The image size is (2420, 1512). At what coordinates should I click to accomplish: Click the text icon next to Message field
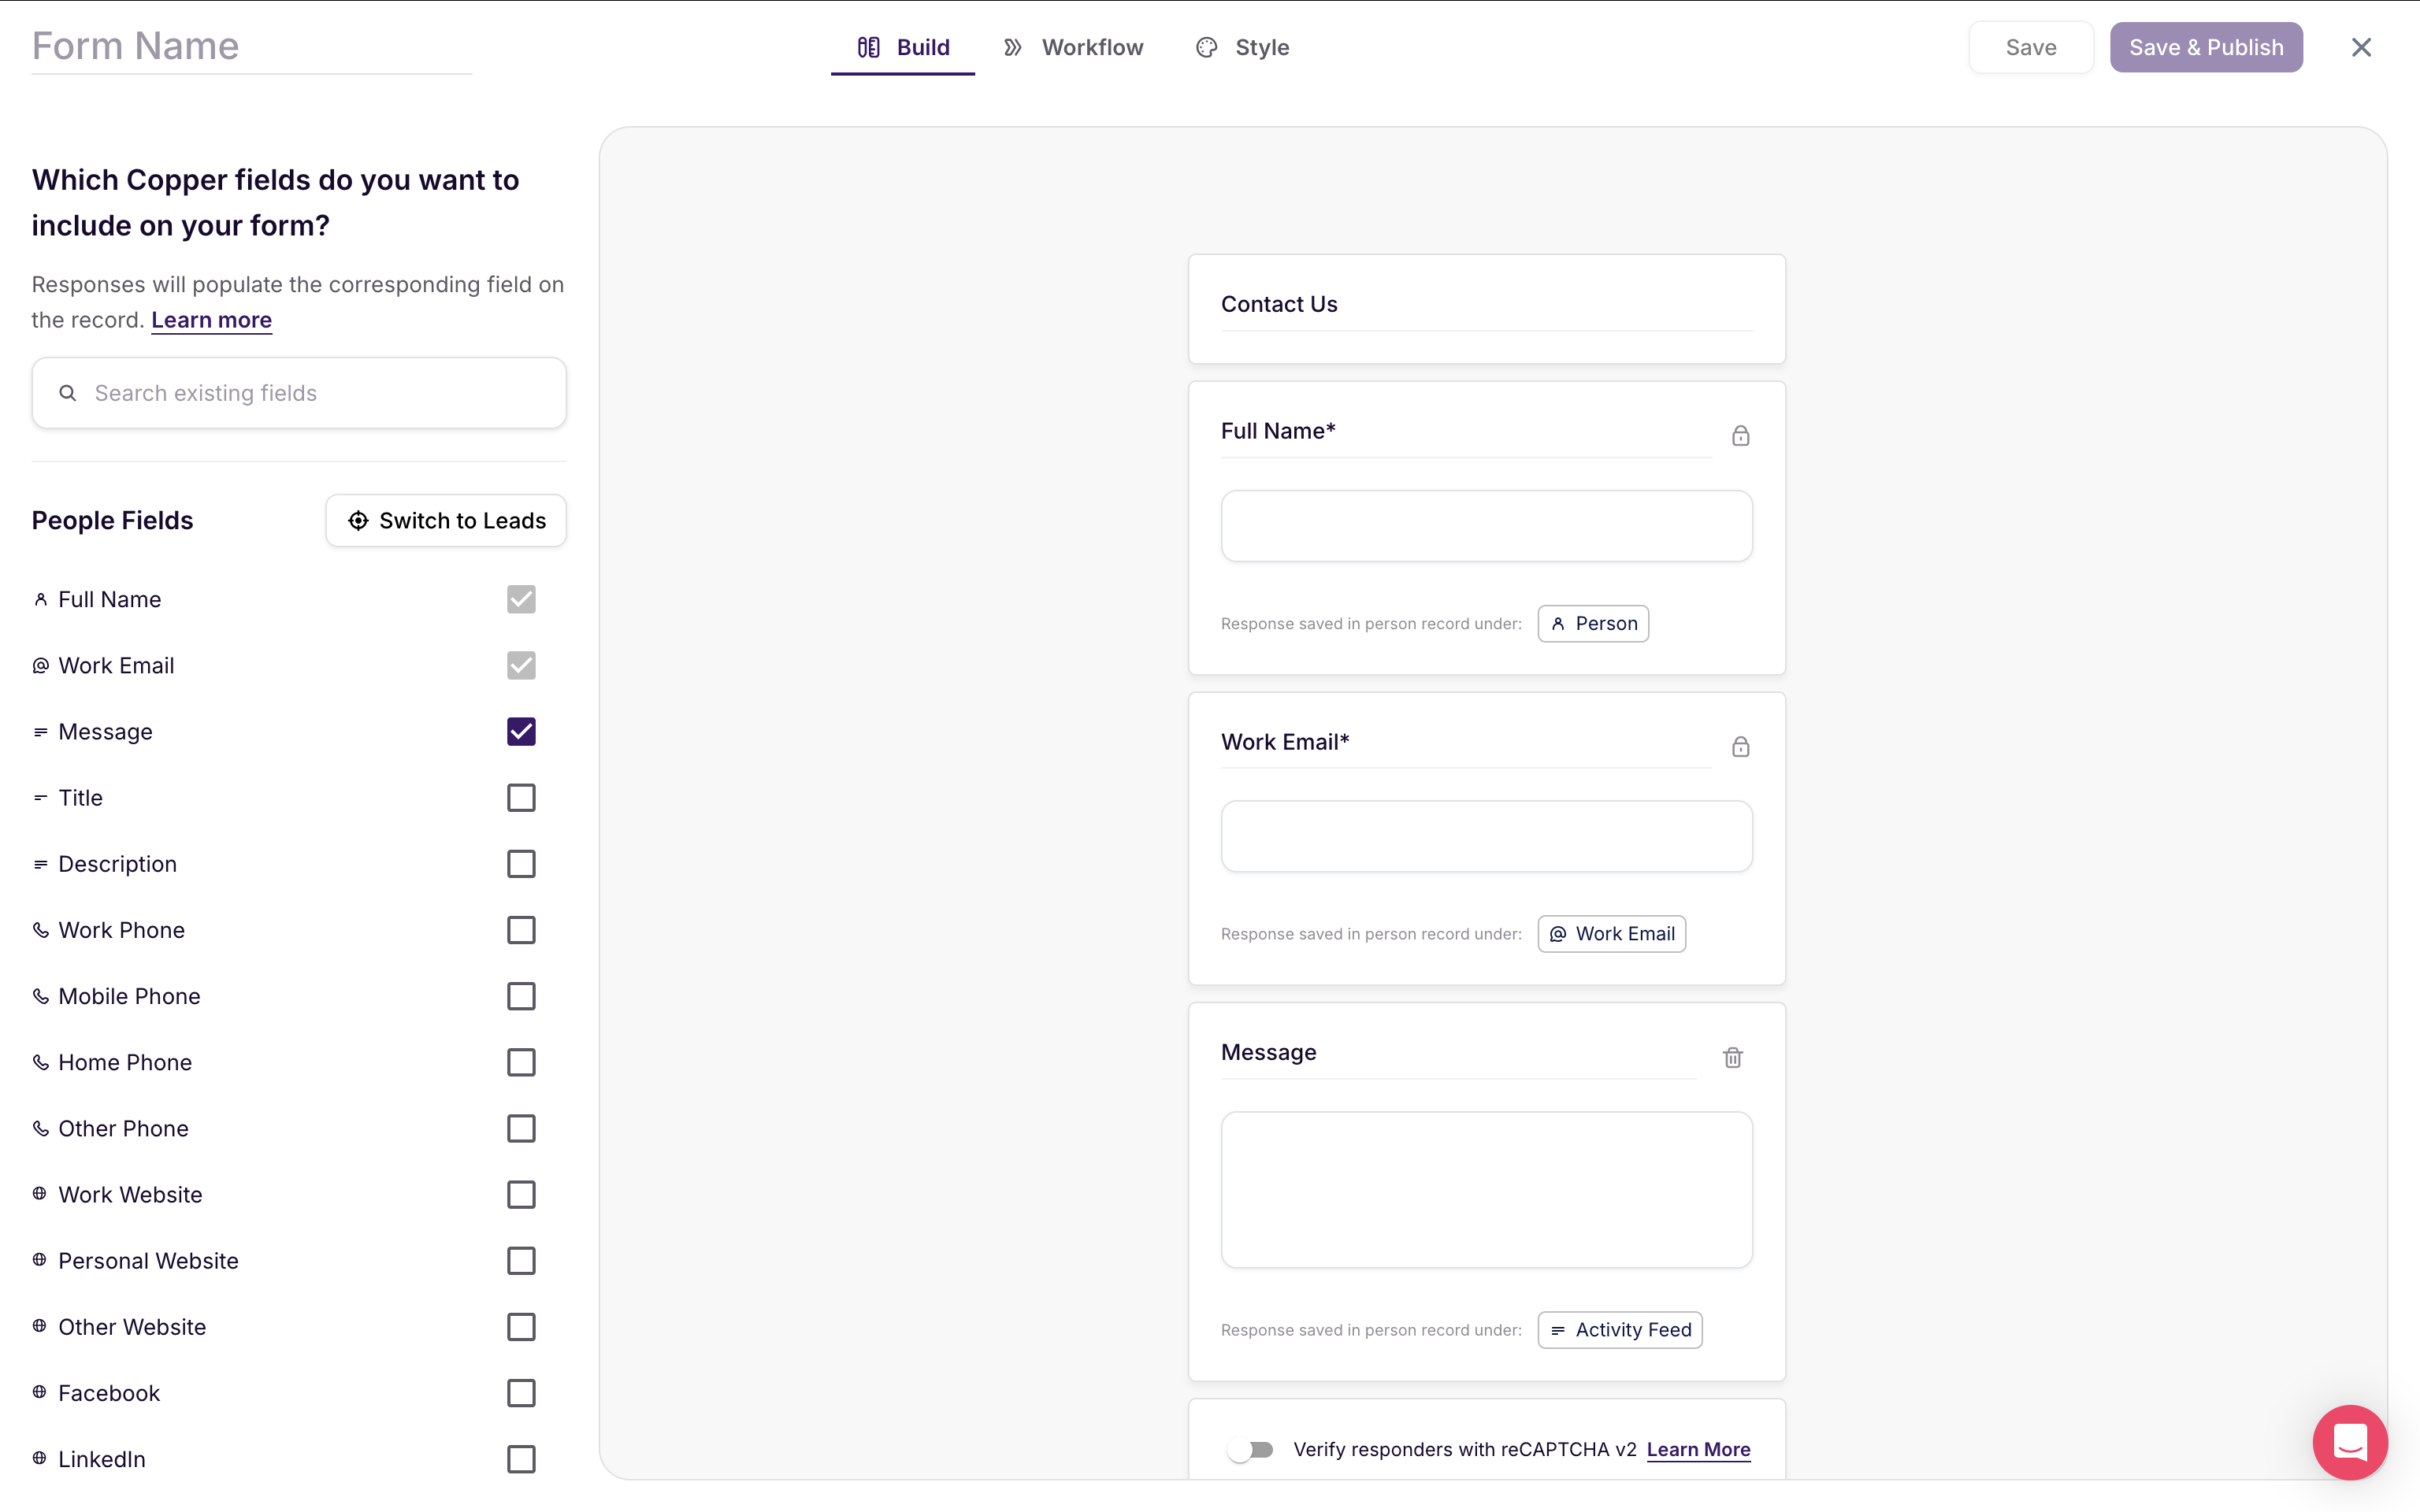(40, 732)
